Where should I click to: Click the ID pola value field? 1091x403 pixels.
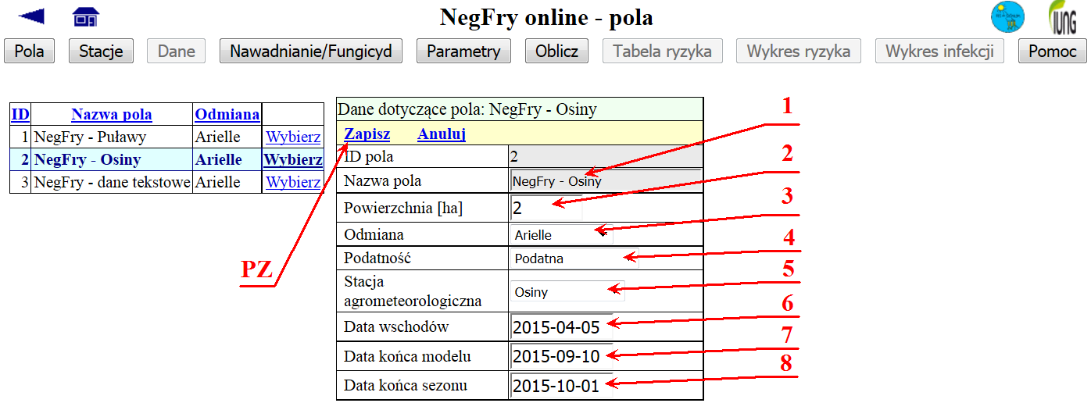[x=605, y=156]
